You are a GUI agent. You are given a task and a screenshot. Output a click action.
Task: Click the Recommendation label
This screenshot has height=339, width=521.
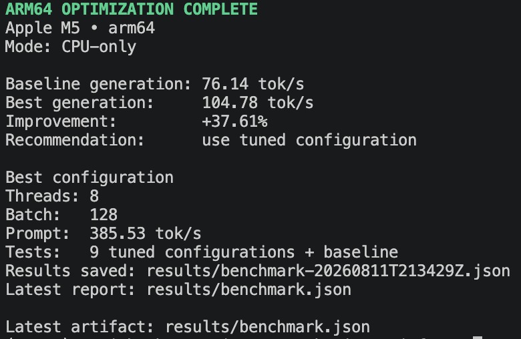click(x=75, y=140)
